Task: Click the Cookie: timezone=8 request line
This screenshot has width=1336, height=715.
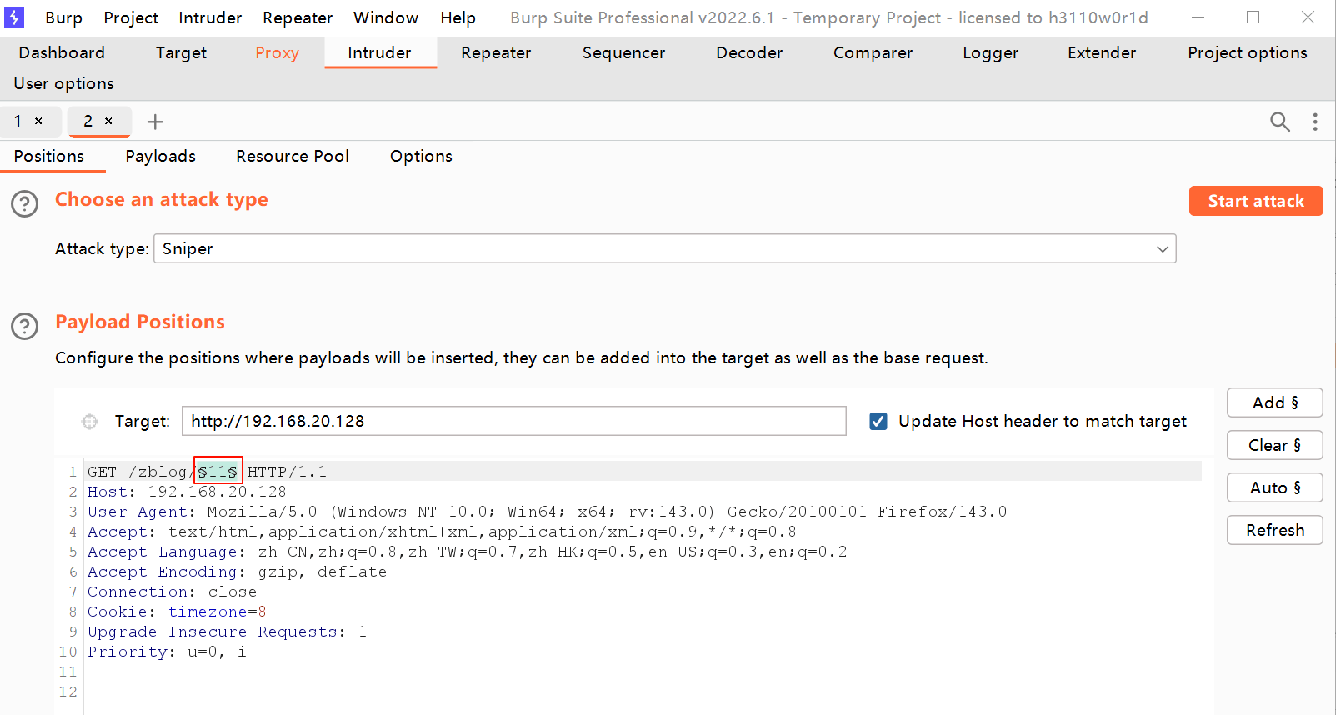Action: 177,612
